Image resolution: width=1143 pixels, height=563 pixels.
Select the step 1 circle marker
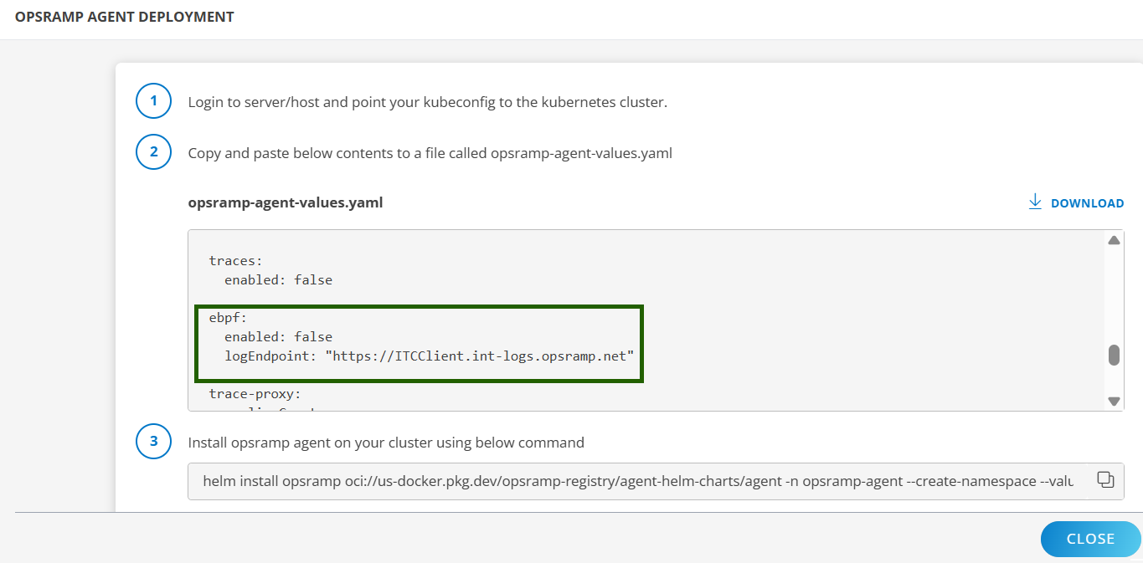pos(153,102)
